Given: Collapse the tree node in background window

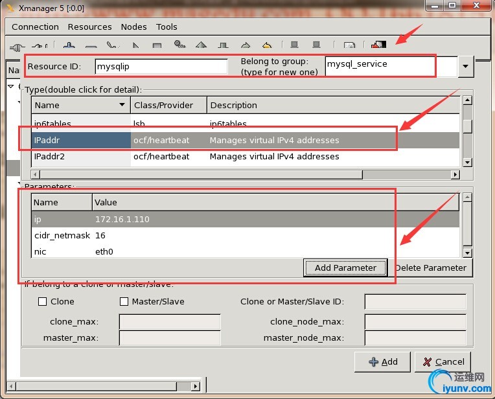Looking at the screenshot, I should (x=11, y=86).
